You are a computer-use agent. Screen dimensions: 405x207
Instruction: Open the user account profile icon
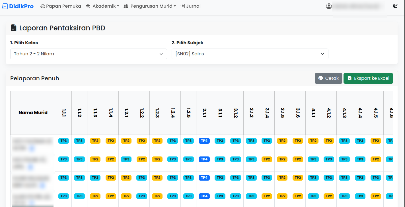click(329, 6)
